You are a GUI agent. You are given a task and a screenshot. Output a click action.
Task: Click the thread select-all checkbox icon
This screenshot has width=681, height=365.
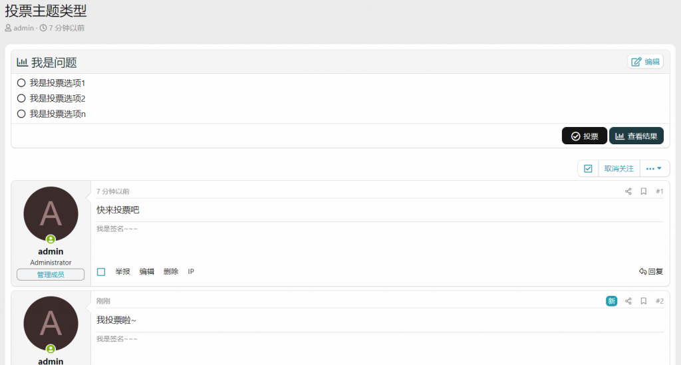[588, 169]
